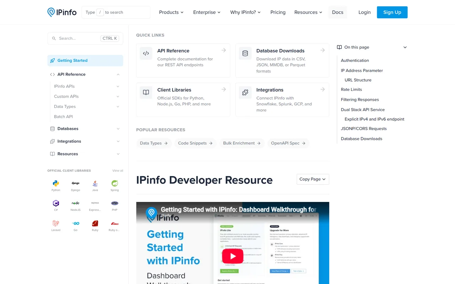
Task: Click the Database Downloads cylinder icon
Action: [x=245, y=54]
